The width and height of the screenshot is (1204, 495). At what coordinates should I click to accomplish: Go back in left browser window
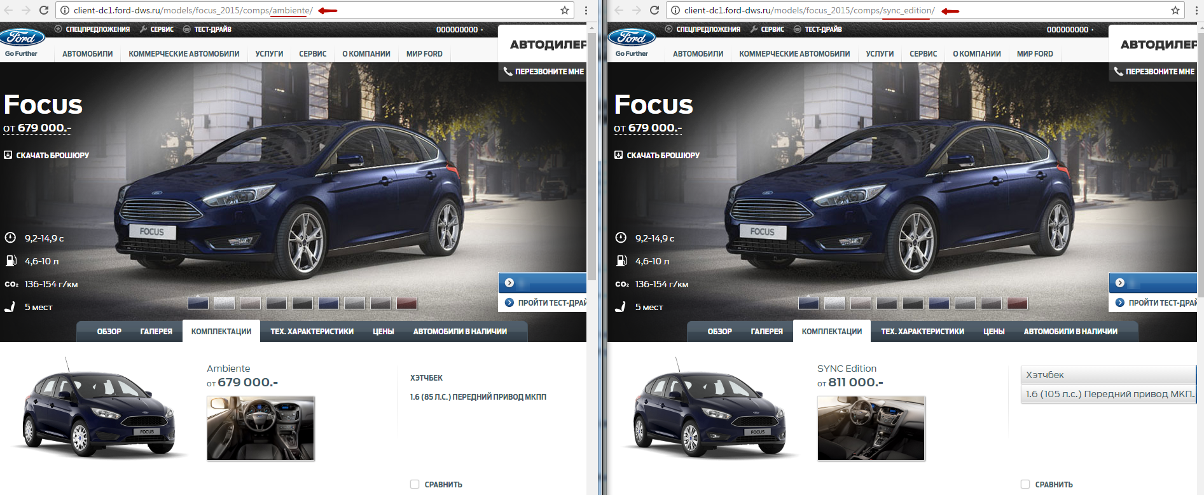[9, 10]
